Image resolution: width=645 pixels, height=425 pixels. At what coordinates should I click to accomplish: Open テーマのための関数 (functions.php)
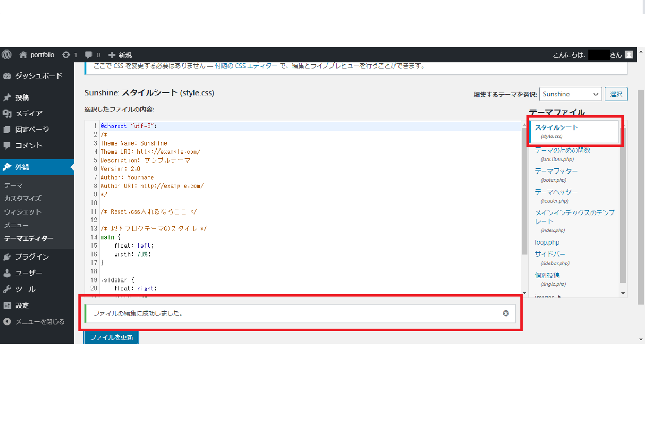coord(562,154)
